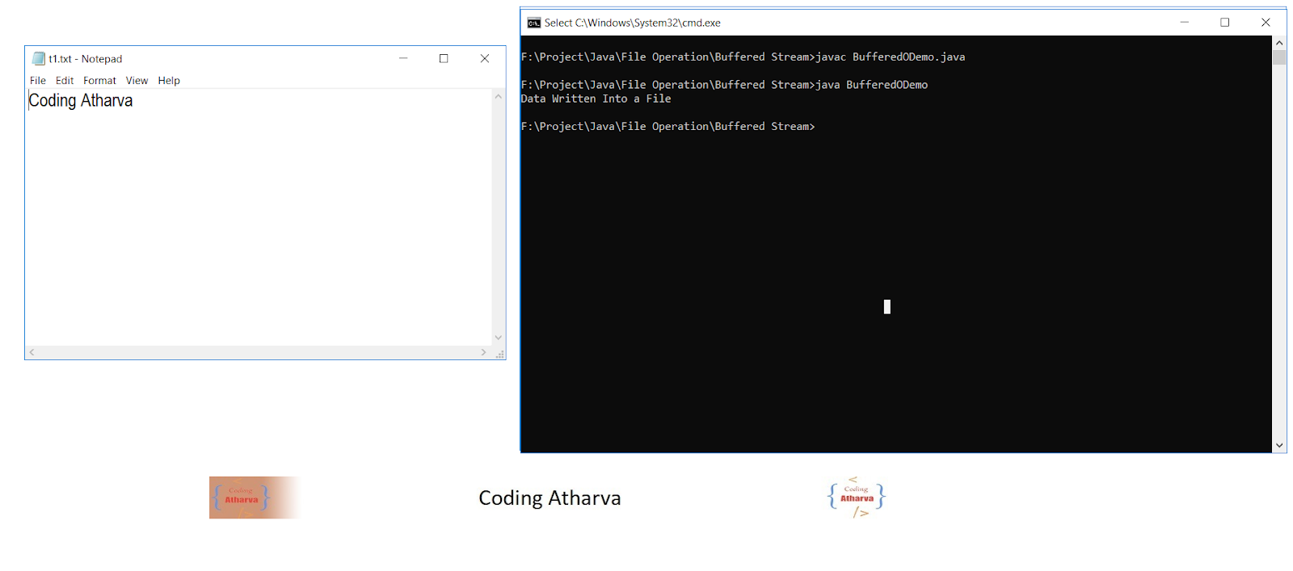Image resolution: width=1293 pixels, height=571 pixels.
Task: Click Notepad vertical scrollbar up arrow
Action: 499,96
